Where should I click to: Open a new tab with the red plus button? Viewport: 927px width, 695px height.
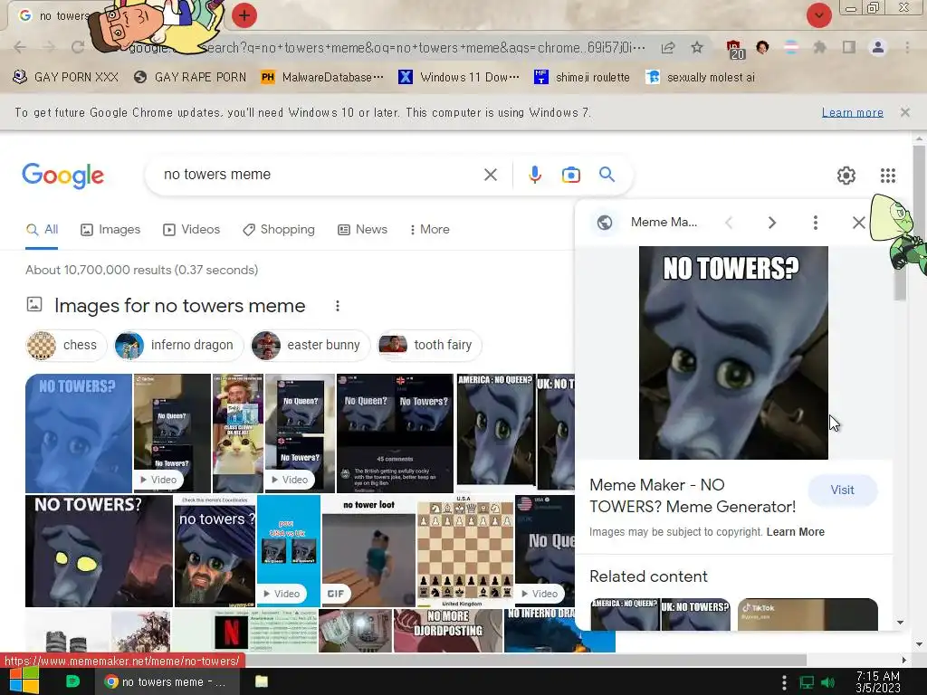pyautogui.click(x=244, y=15)
